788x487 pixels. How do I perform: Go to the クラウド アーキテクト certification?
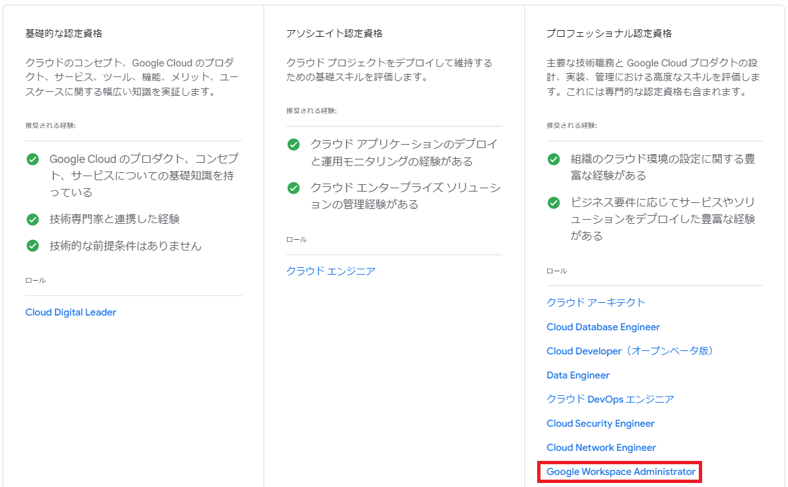pyautogui.click(x=596, y=303)
